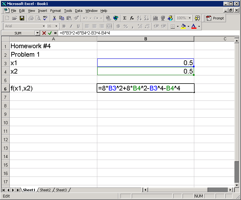
Task: Apply the red Font Color swatch
Action: click(194, 26)
